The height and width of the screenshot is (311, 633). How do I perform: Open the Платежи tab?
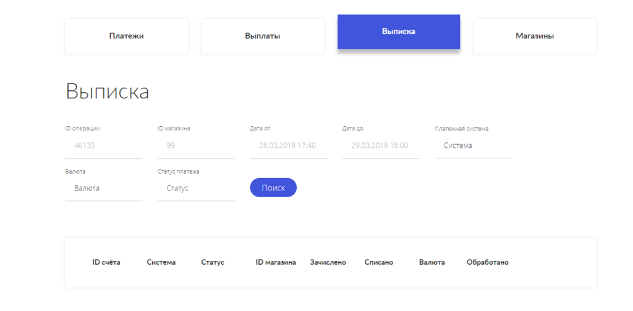coord(126,36)
